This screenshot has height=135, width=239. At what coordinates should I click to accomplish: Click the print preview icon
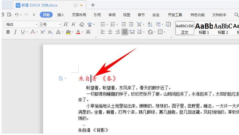point(9,15)
